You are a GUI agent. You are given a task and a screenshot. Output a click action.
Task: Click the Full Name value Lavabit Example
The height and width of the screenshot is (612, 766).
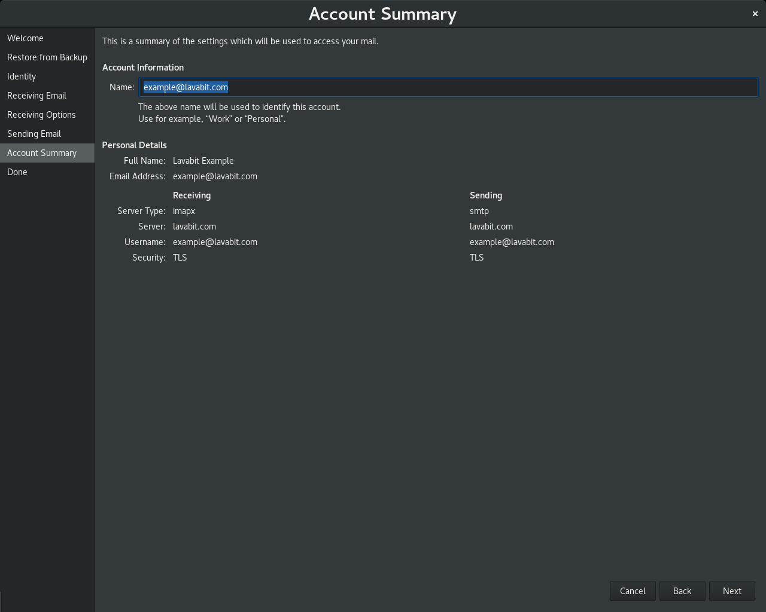(203, 161)
